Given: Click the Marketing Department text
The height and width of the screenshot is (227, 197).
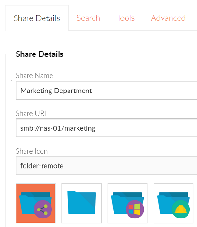Looking at the screenshot, I should (x=56, y=91).
